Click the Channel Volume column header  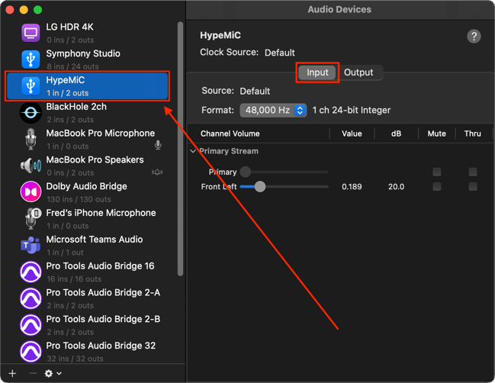pos(230,134)
